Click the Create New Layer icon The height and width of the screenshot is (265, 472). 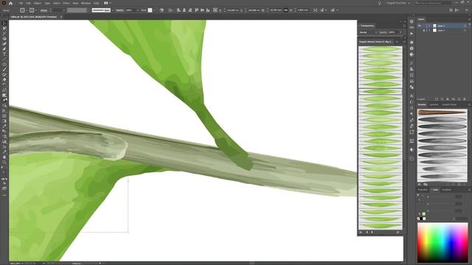pyautogui.click(x=459, y=99)
